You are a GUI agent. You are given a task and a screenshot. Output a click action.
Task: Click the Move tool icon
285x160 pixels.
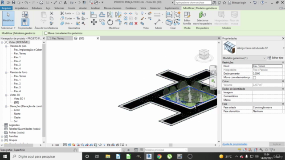tap(94, 22)
